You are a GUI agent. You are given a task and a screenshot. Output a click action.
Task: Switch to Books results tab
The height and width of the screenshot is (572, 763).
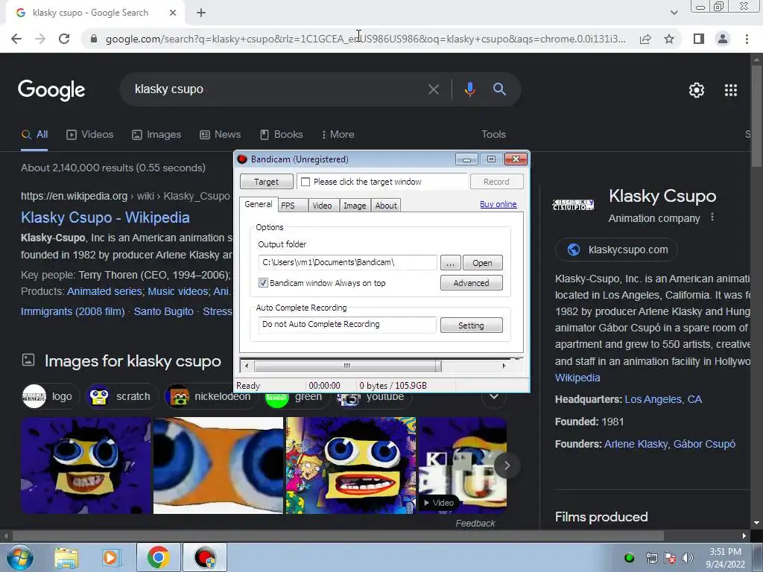[282, 135]
